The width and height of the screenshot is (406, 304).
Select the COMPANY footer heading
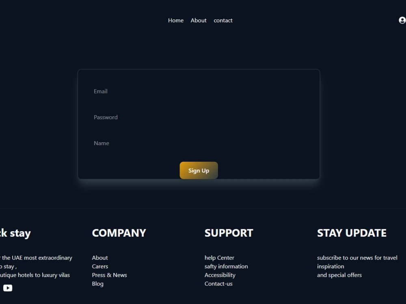coord(119,233)
